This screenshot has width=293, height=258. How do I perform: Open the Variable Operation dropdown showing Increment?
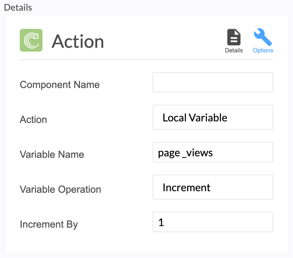point(213,187)
